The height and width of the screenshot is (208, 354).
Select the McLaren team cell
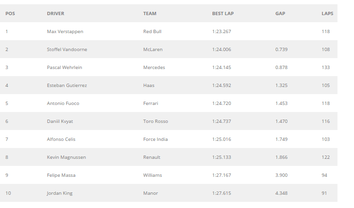point(152,50)
